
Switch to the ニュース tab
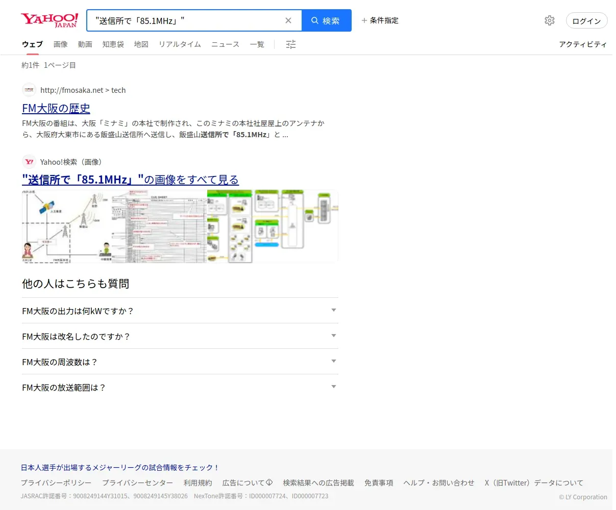225,44
